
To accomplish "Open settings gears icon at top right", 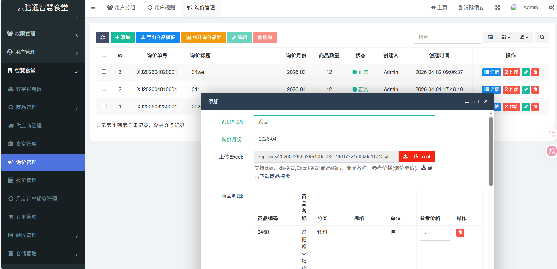I will [551, 8].
